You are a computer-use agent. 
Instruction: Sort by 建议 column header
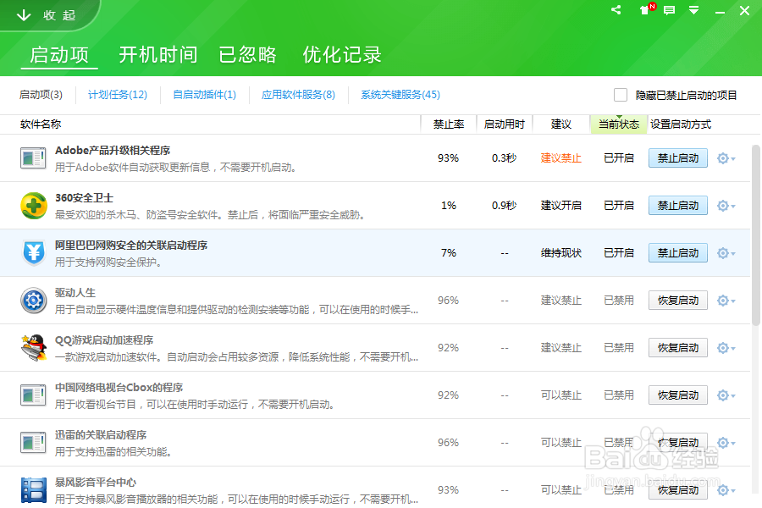pos(561,124)
